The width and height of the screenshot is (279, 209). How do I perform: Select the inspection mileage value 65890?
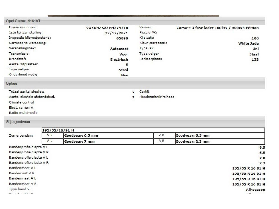coord(122,38)
